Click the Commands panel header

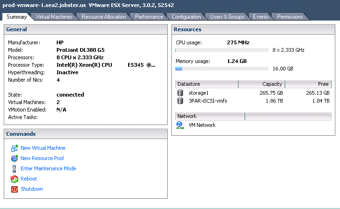point(86,134)
